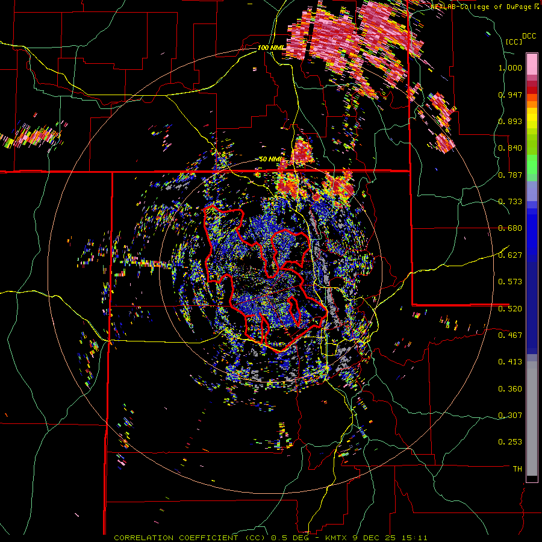The height and width of the screenshot is (542, 542).
Task: Click the "TH" threshold label on the scale
Action: (517, 469)
